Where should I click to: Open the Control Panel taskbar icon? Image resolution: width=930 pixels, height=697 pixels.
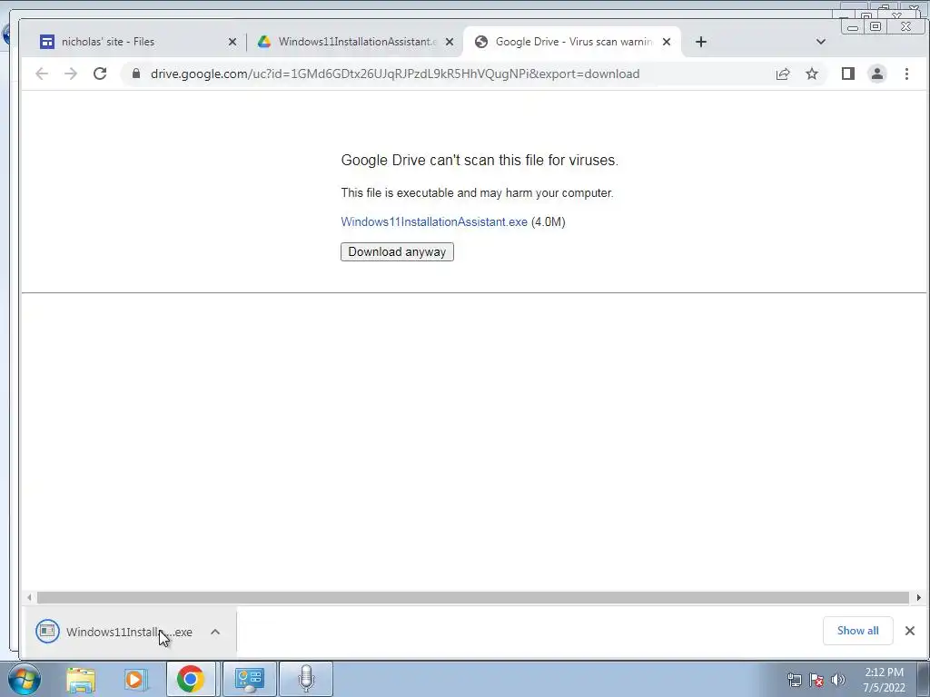tap(249, 679)
